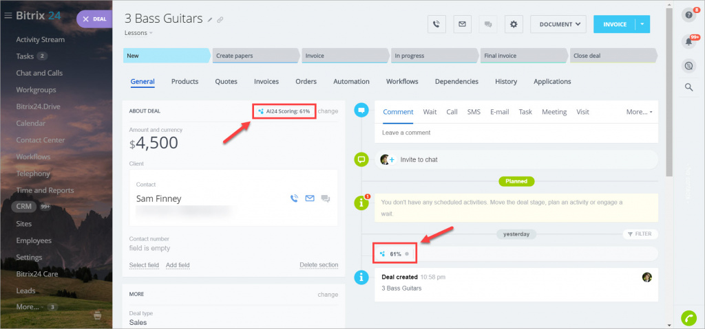Screen dimensions: 705x329
Task: Click the Select field link
Action: (144, 265)
